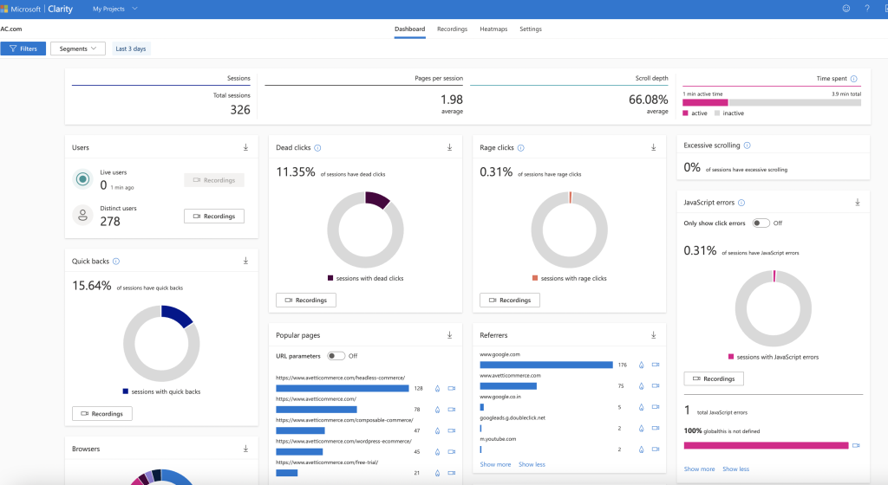Change the Last 3 days range

click(131, 48)
